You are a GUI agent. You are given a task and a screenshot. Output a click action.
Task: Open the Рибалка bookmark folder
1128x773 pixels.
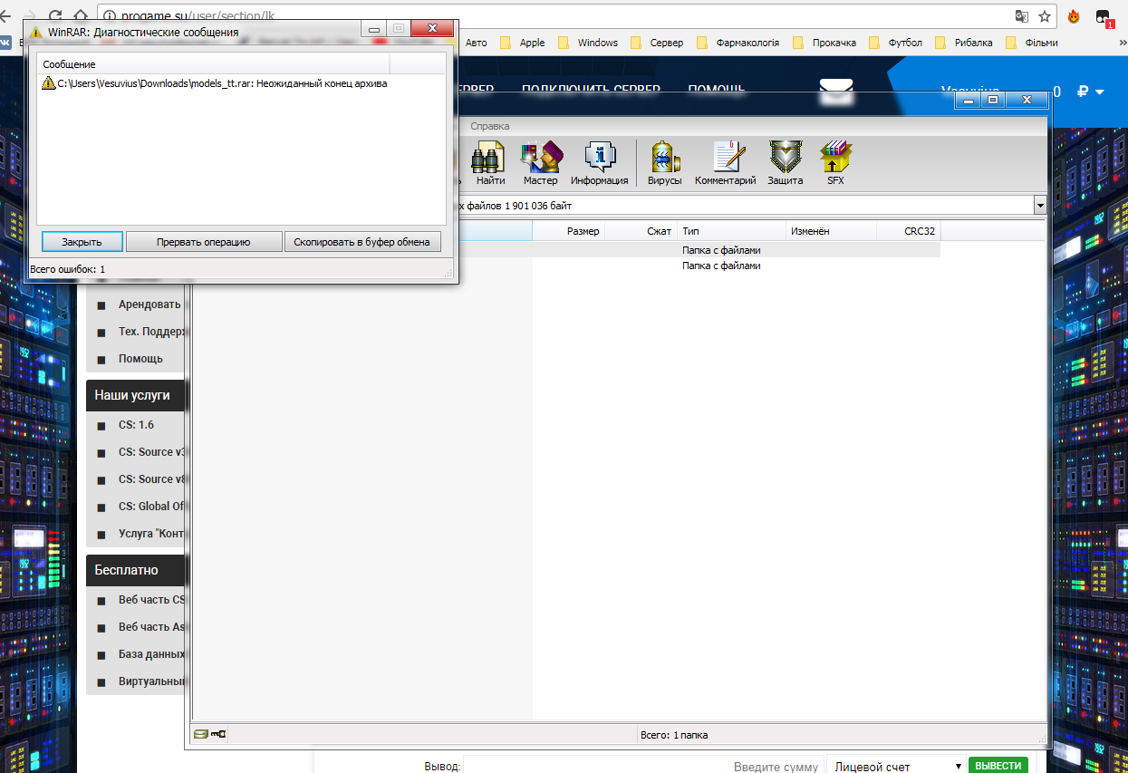pyautogui.click(x=963, y=43)
